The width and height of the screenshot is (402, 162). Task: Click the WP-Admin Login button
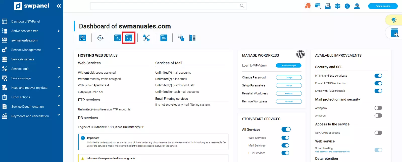tap(288, 66)
